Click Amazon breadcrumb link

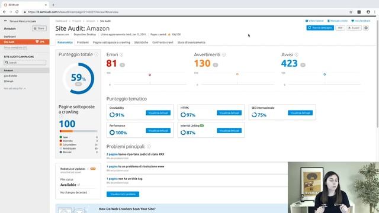click(x=91, y=21)
